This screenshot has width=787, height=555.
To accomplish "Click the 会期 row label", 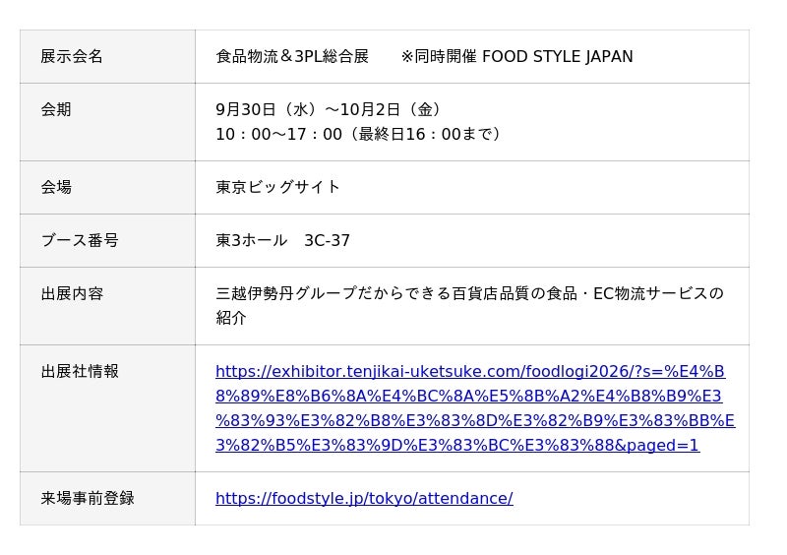I will tap(56, 109).
